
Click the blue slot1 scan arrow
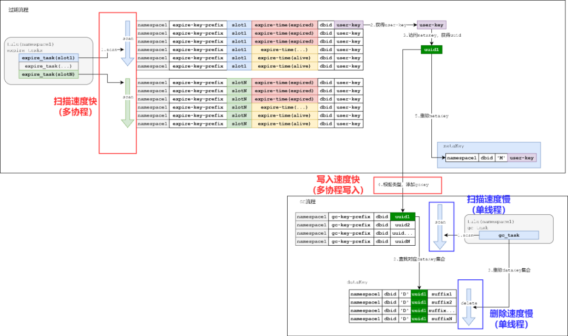pos(127,44)
